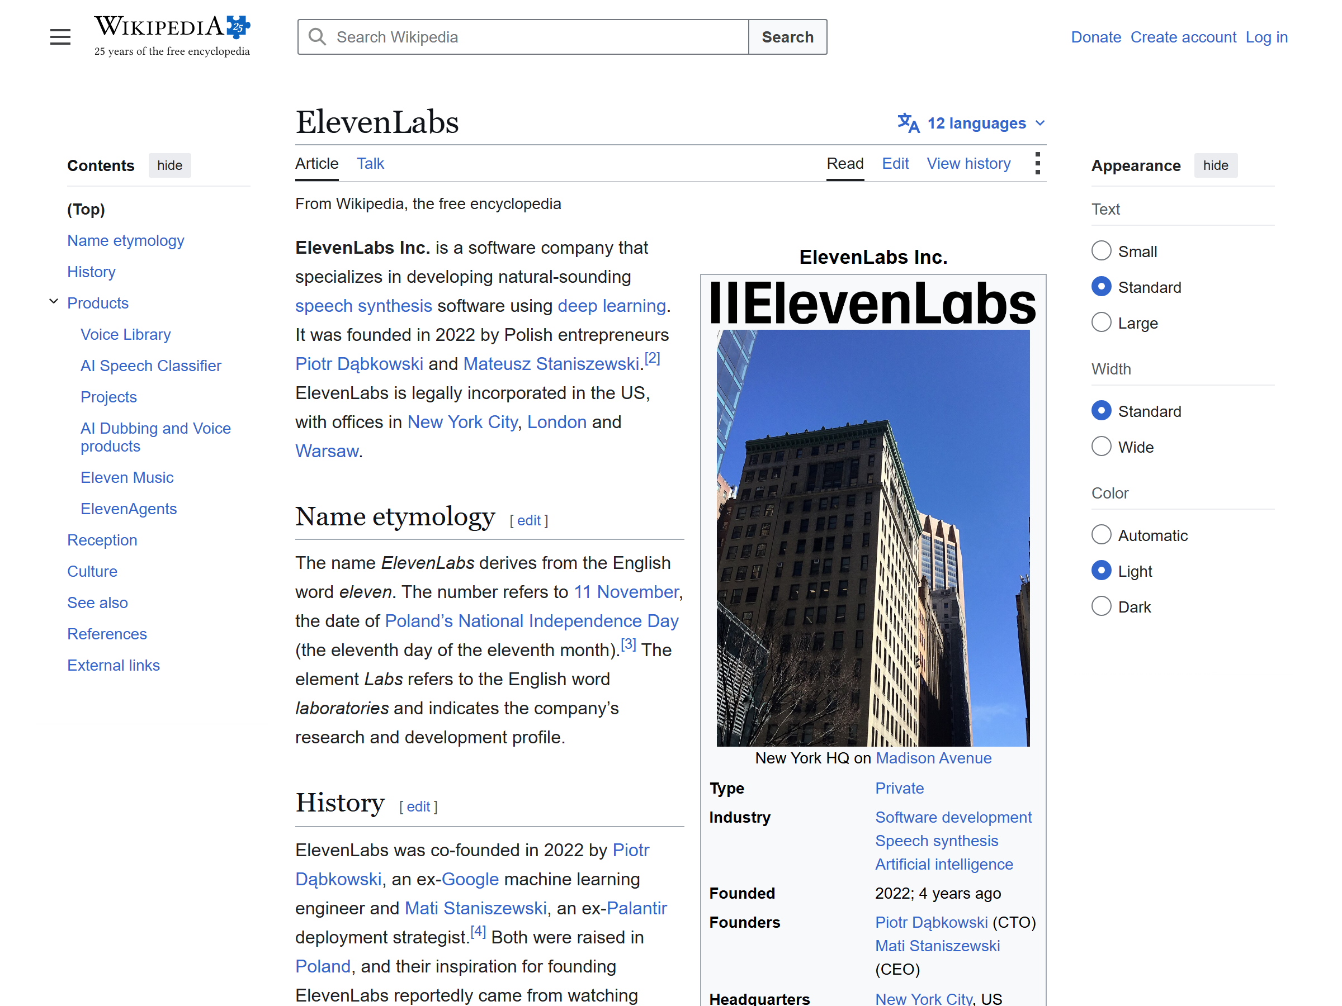Go to History in contents sidebar
The height and width of the screenshot is (1006, 1342).
pyautogui.click(x=92, y=272)
